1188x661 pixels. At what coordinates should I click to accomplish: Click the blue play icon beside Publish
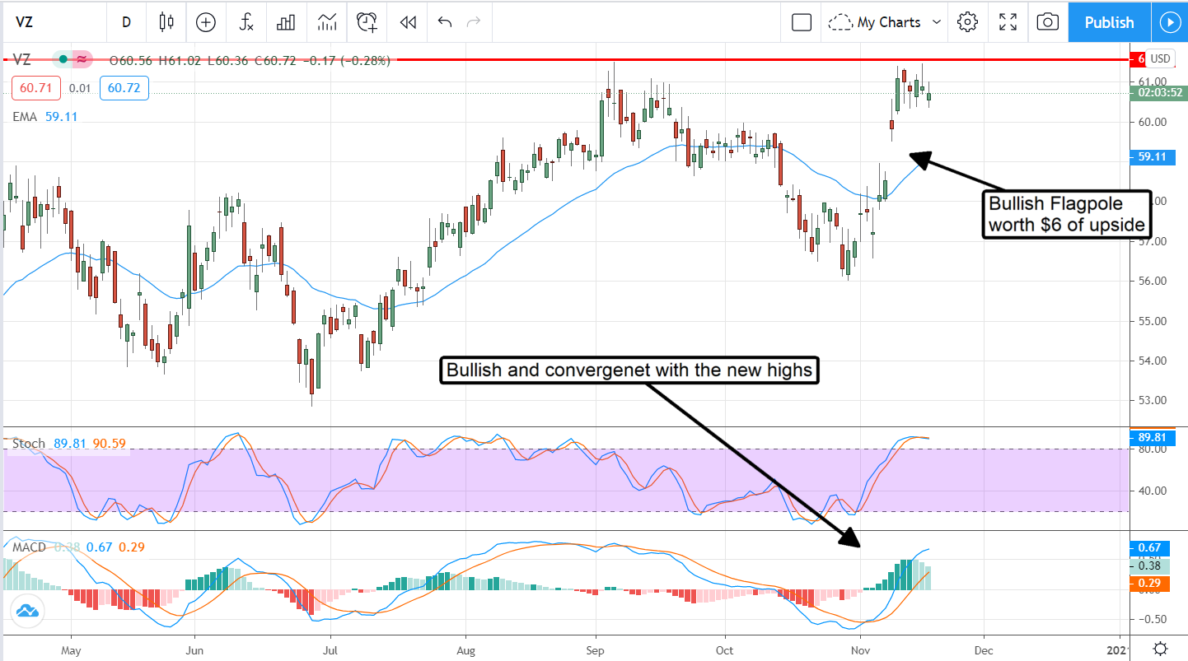tap(1170, 22)
